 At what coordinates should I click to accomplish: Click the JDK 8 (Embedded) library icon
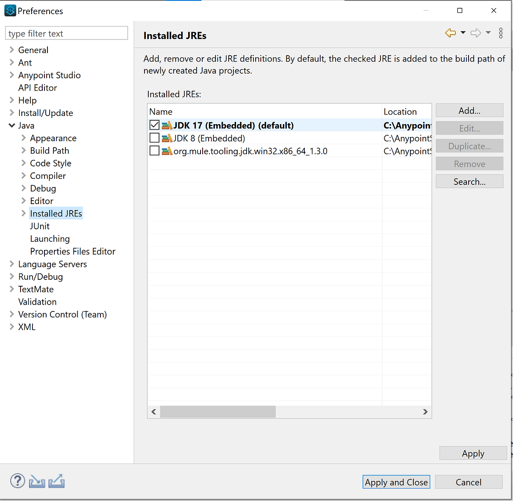click(168, 138)
